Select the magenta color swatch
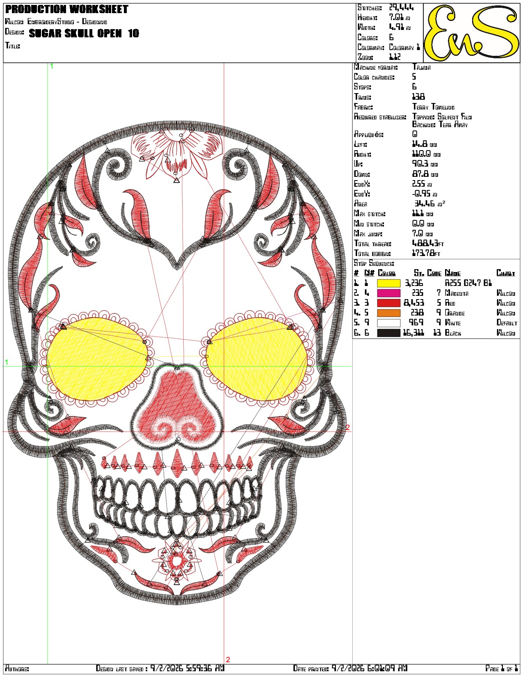Screen dimensions: 523x677 [388, 293]
